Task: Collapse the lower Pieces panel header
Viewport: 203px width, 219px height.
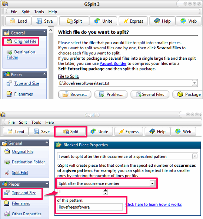Action: pos(47,183)
